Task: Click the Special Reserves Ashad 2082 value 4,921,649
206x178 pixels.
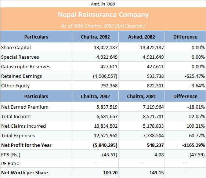Action: click(153, 57)
